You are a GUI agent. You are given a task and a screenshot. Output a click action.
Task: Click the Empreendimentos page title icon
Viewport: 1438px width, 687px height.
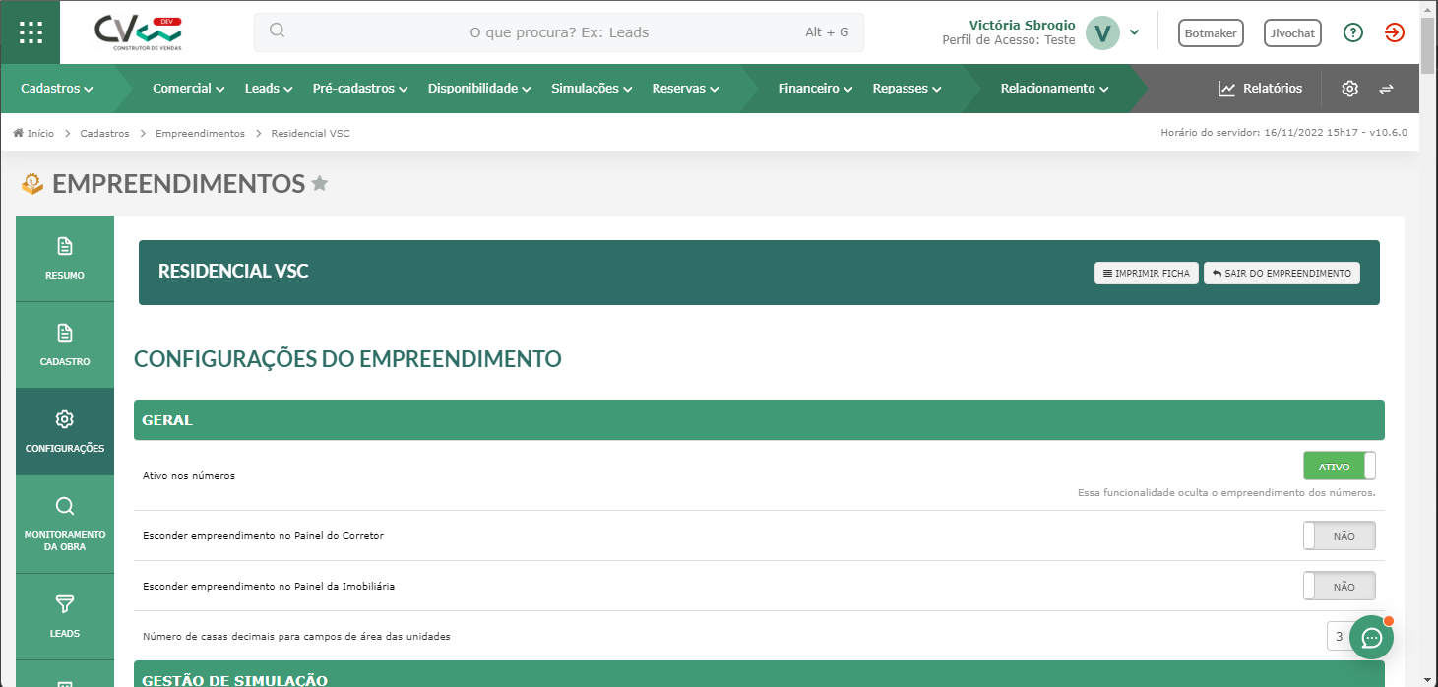click(33, 183)
